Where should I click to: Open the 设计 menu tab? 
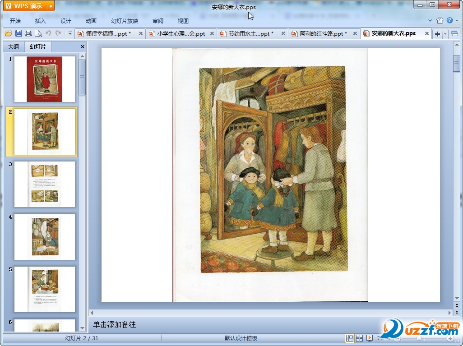pyautogui.click(x=66, y=21)
